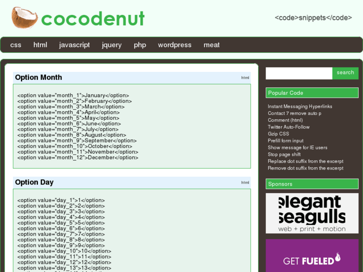Click the Popular Code heading
Viewport: 363px width, 272px height.
(x=312, y=93)
